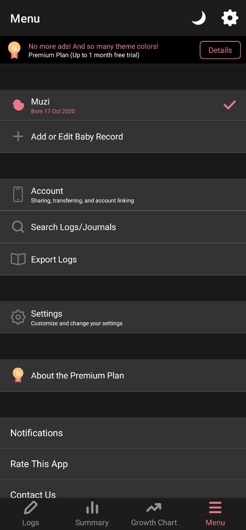Switch to the Logs tab
This screenshot has width=246, height=530.
point(31,514)
